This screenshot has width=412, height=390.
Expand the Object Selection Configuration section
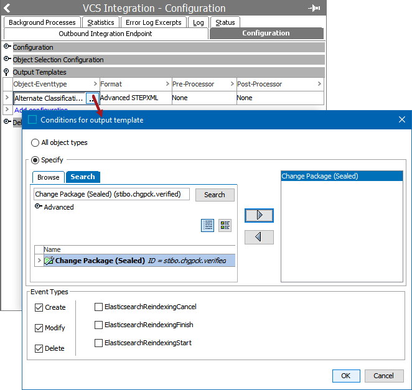[x=7, y=60]
